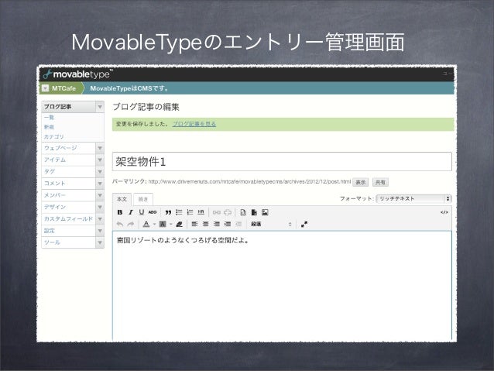Apply strikethrough with the ABC icon

(153, 212)
